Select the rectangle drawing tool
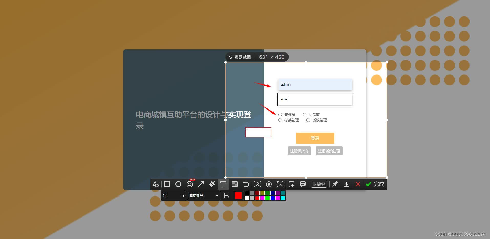Image resolution: width=490 pixels, height=239 pixels. 167,184
